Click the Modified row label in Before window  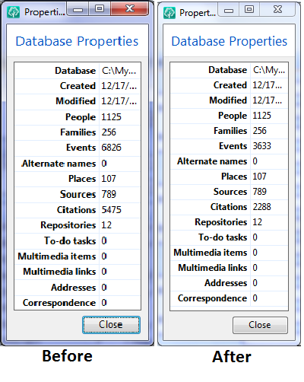tap(76, 101)
